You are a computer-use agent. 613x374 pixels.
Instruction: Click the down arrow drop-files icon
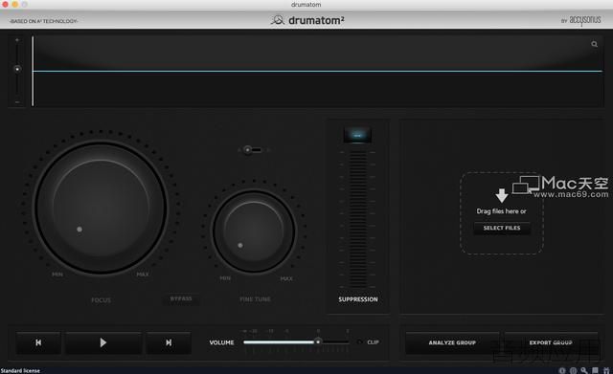(x=502, y=195)
